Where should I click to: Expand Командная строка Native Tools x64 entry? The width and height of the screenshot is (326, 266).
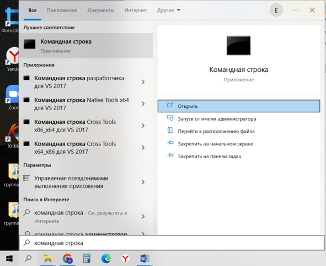143,104
